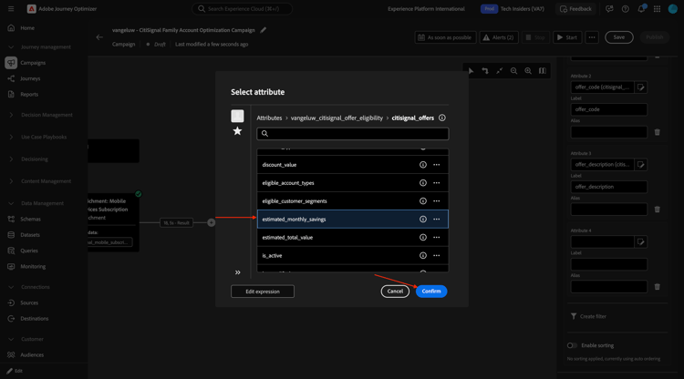Navigate to vangeluw_citisignal_offer_eligibility breadcrumb
This screenshot has height=379, width=684.
click(337, 118)
